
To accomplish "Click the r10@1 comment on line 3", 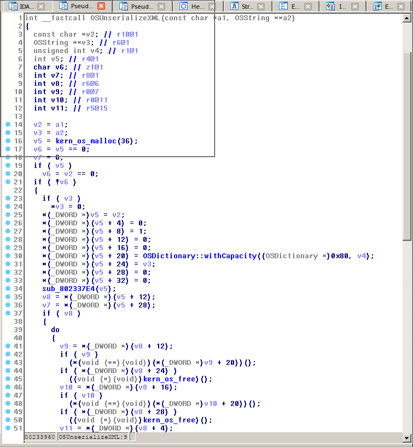I will point(127,34).
